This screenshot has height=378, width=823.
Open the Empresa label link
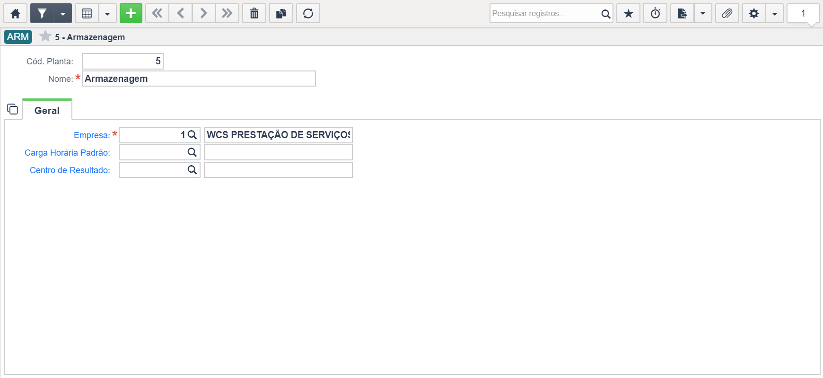coord(92,135)
